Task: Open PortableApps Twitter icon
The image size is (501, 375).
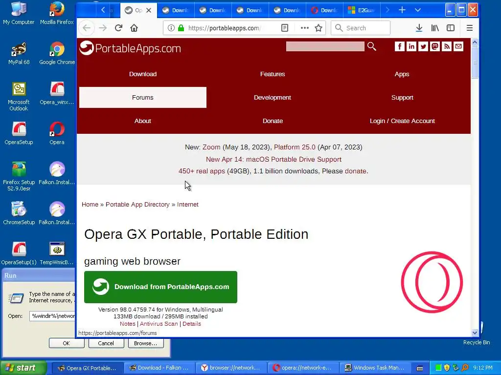Action: [423, 46]
